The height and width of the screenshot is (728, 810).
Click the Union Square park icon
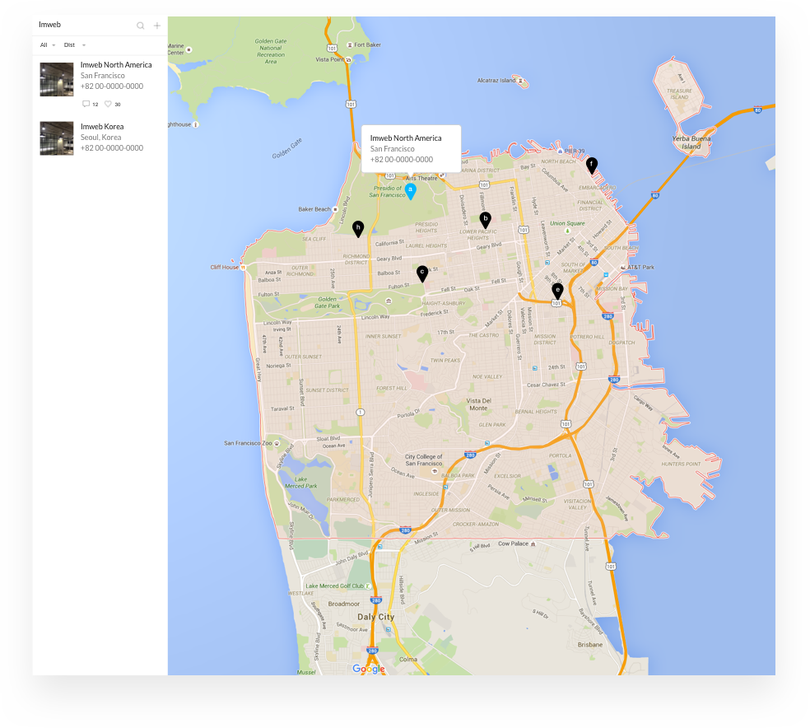click(x=567, y=231)
